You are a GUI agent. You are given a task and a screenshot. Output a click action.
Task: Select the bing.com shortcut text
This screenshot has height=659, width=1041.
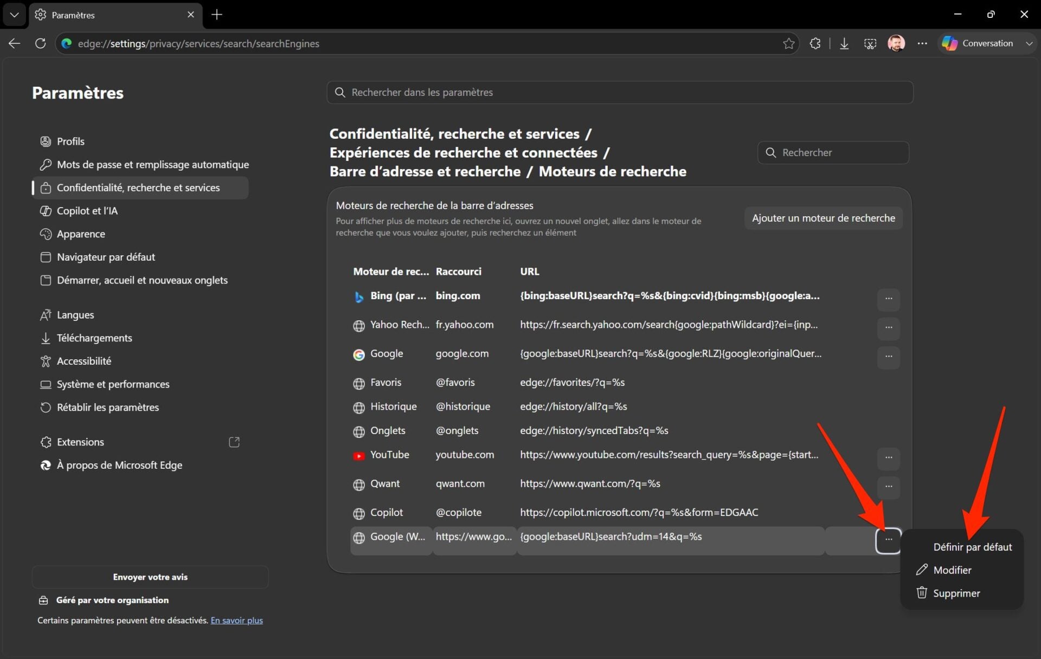coord(458,295)
